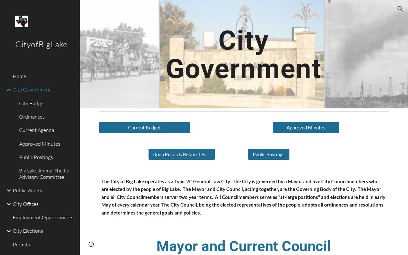408x255 pixels.
Task: Collapse the City Government section
Action: 9,90
